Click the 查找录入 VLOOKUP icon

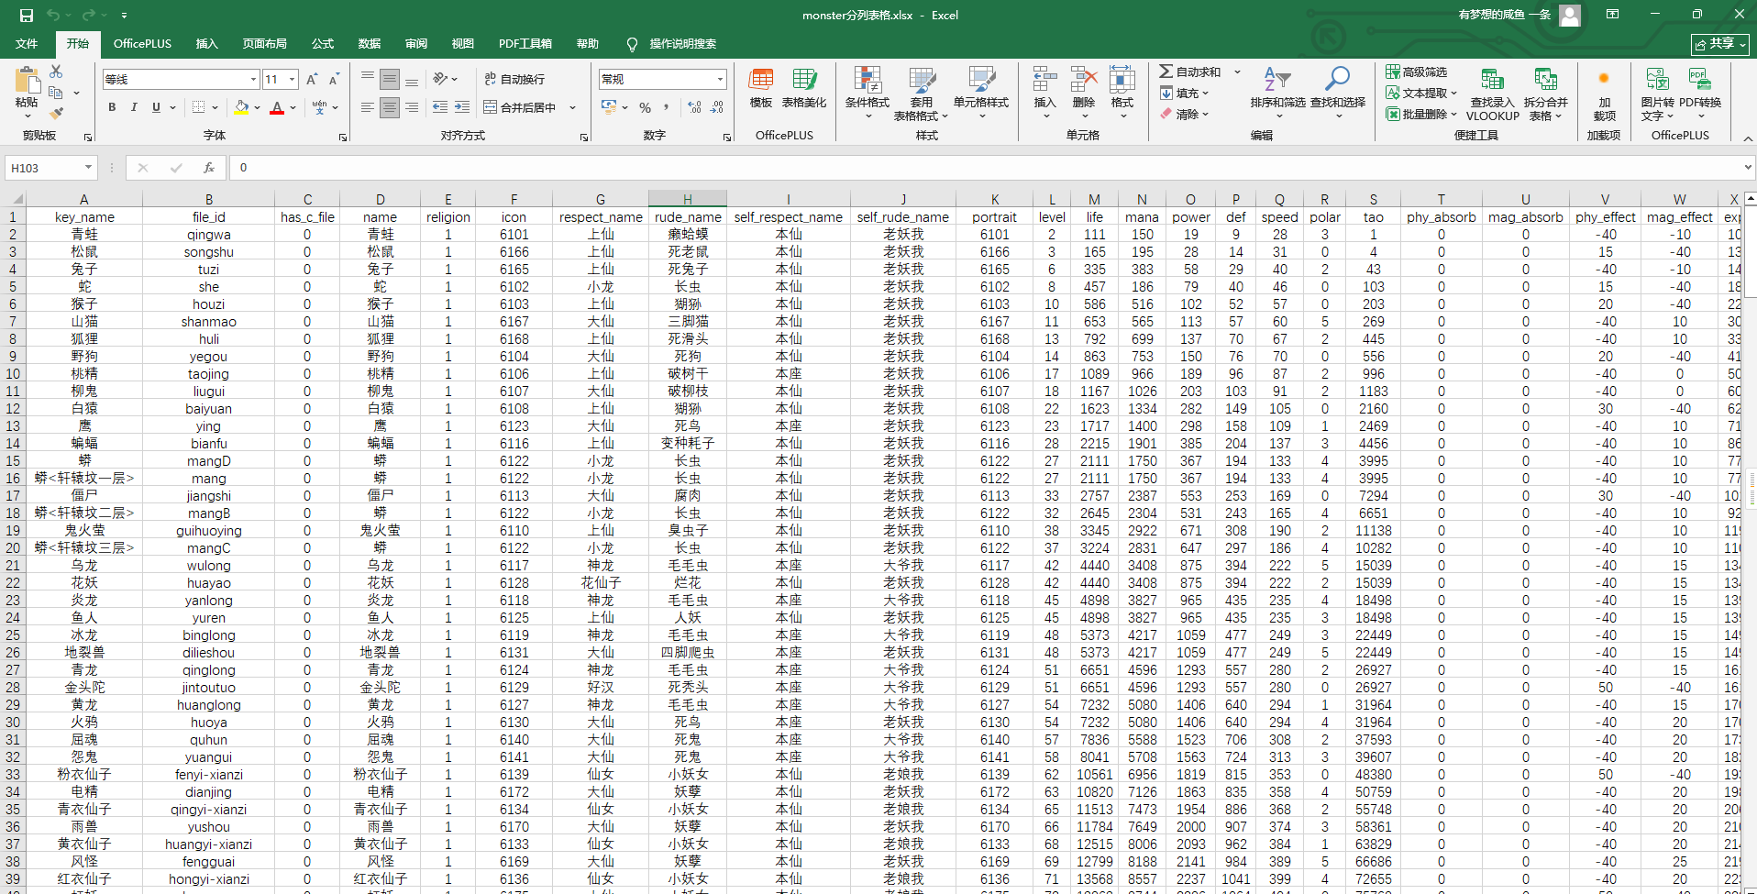coord(1492,87)
